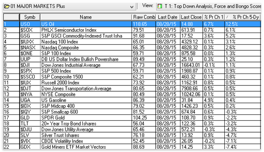
Task: Select S&P Smallcap 600 name
Action: coord(86,112)
